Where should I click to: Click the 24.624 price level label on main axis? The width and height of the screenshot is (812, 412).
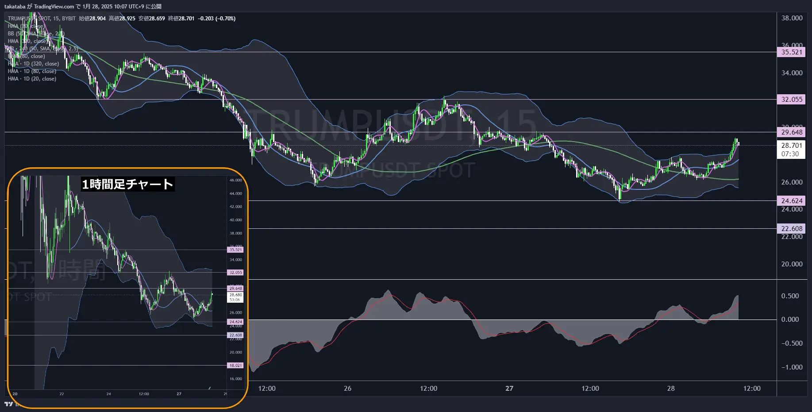pos(791,201)
